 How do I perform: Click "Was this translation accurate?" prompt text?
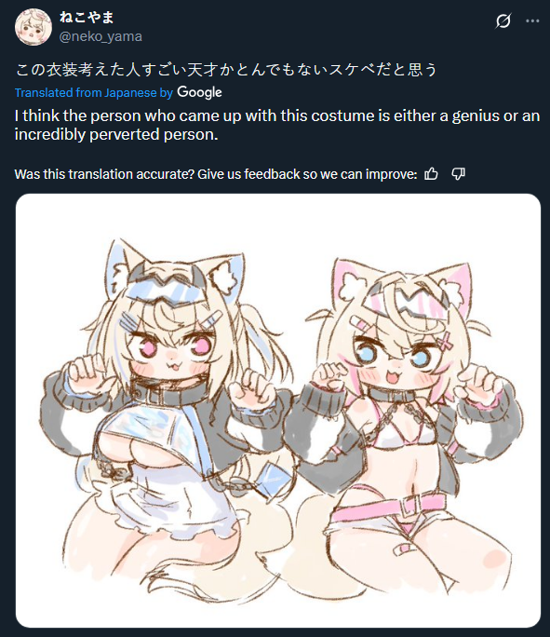coord(216,174)
